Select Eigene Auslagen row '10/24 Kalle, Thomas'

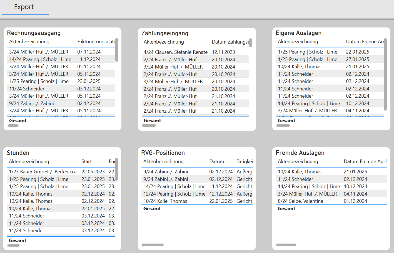(x=330, y=67)
